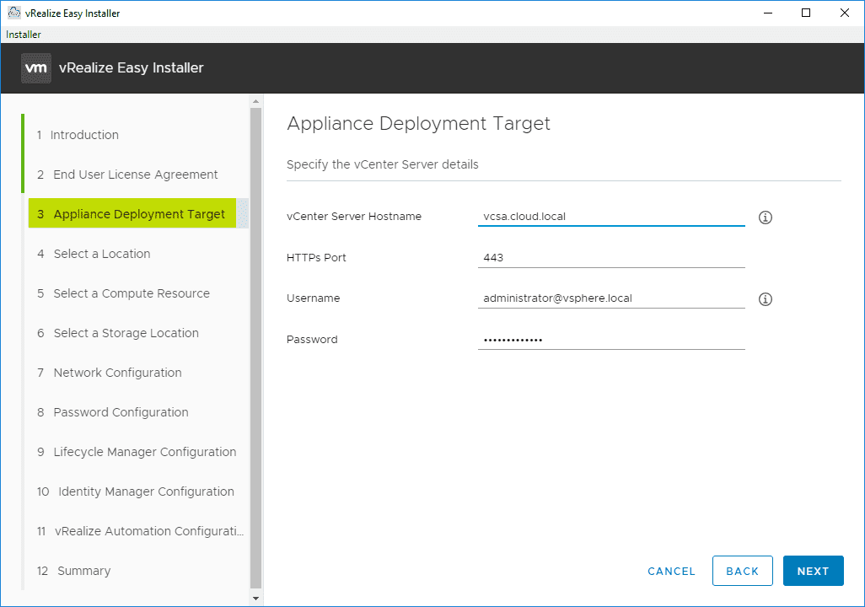Click the VMware vm logo

click(x=36, y=68)
